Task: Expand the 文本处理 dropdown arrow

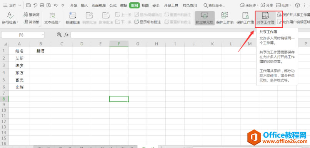Action: pyautogui.click(x=60, y=22)
